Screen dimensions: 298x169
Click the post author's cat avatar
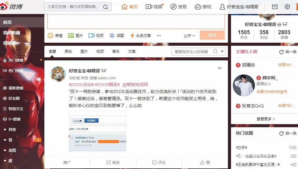click(58, 74)
